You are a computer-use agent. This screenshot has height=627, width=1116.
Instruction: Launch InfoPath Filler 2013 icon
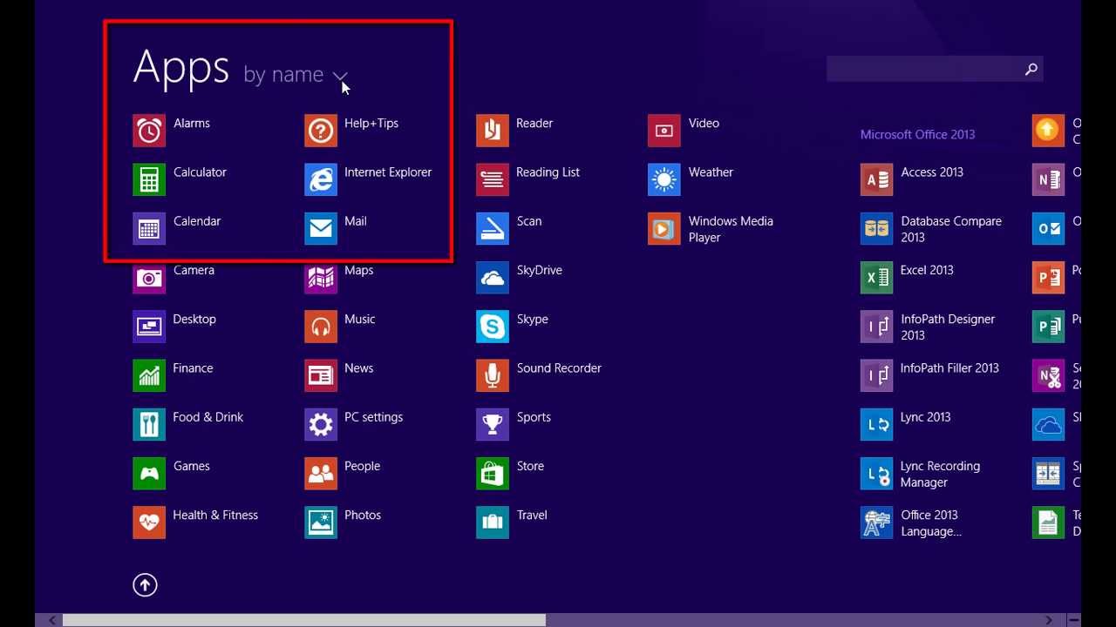coord(876,375)
